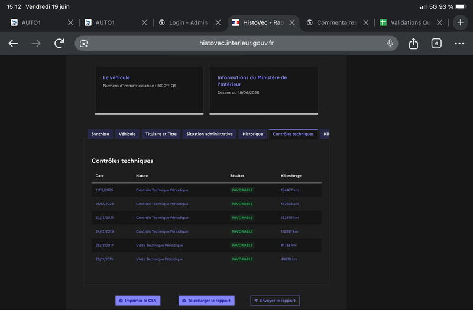Click the 112997 km mileage value

coord(289,231)
